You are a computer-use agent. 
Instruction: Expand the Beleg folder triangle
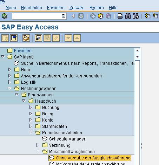click(31, 114)
